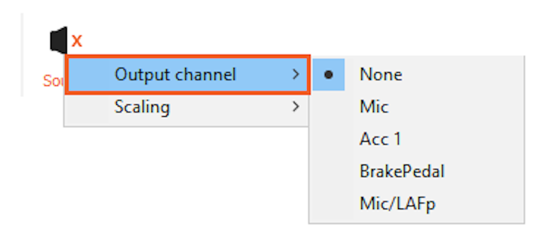Open the Output channel submenu

tap(187, 74)
